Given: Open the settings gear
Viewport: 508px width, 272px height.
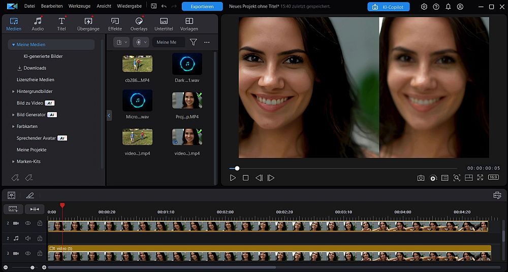Looking at the screenshot, I should tap(424, 7).
